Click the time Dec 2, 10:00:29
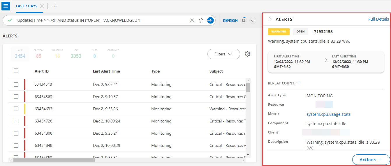Image resolution: width=391 pixels, height=166 pixels. (x=106, y=145)
